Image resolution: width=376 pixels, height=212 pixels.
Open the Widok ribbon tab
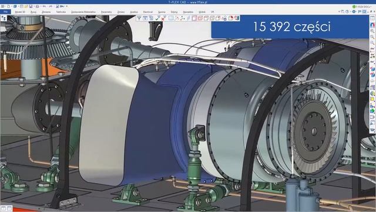[x=202, y=12]
